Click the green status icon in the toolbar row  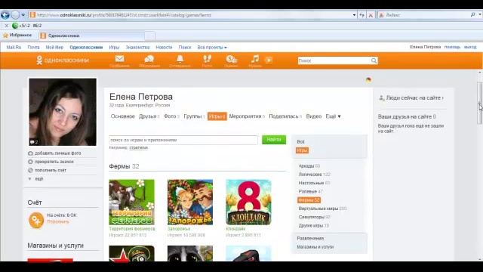(15, 26)
